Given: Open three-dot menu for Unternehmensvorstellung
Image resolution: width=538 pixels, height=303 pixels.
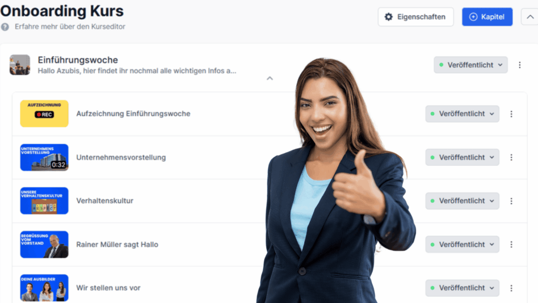Looking at the screenshot, I should [511, 157].
